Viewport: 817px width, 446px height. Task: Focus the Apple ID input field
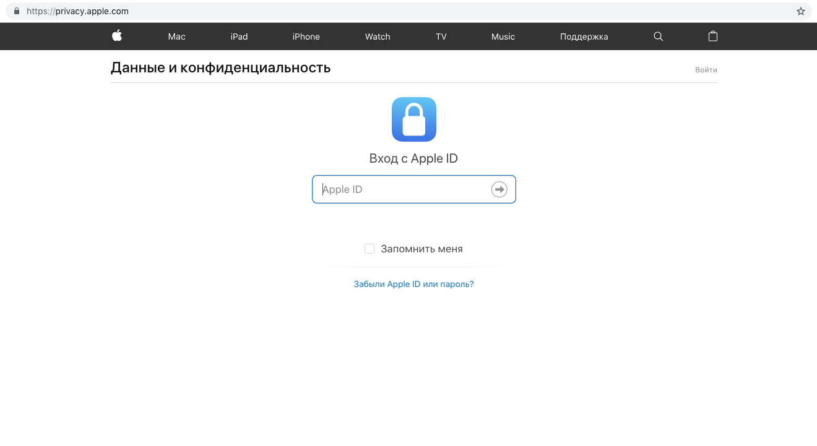coord(414,189)
